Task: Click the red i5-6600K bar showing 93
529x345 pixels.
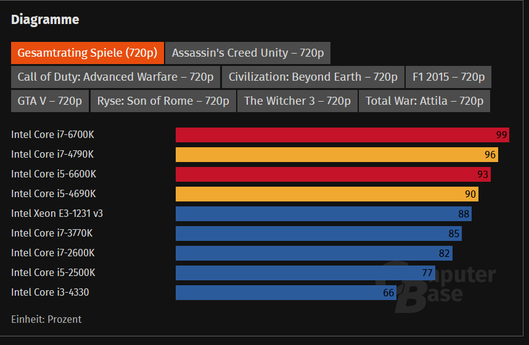Action: point(333,174)
